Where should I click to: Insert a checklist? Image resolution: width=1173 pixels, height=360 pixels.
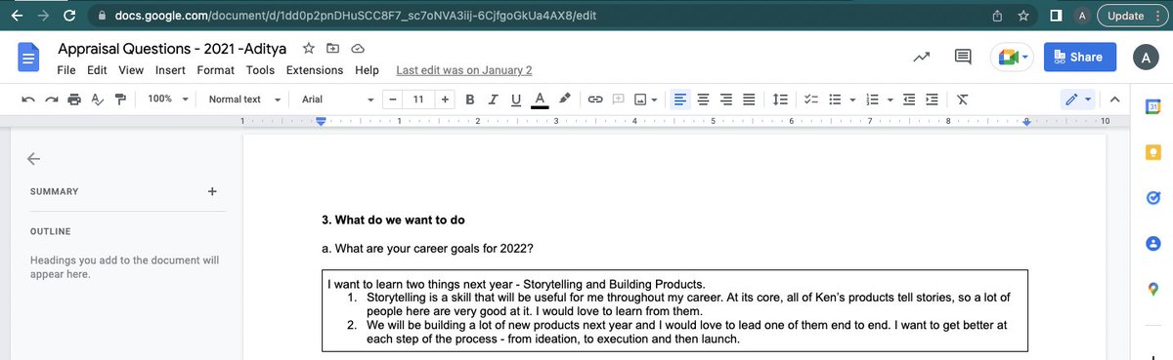(810, 99)
